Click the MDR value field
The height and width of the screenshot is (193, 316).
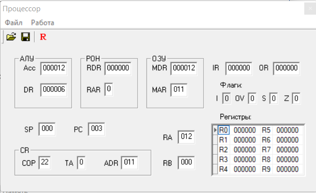click(x=184, y=68)
